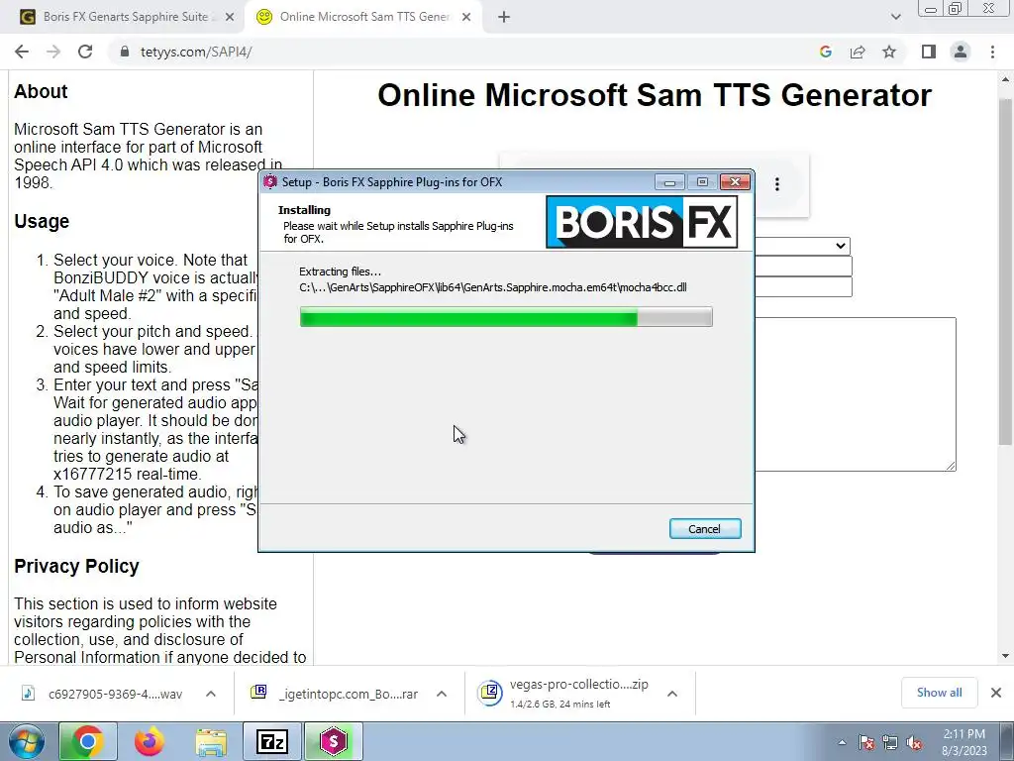
Task: Close the Boris FX Genarts Sapphire tab
Action: 230,18
